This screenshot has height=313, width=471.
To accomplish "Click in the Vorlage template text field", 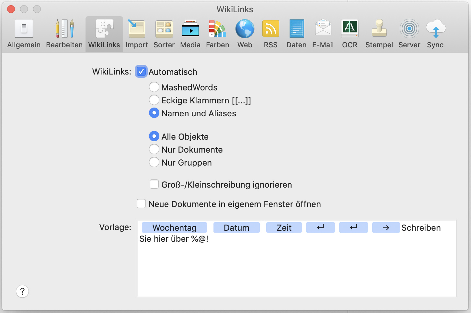I will tap(296, 269).
